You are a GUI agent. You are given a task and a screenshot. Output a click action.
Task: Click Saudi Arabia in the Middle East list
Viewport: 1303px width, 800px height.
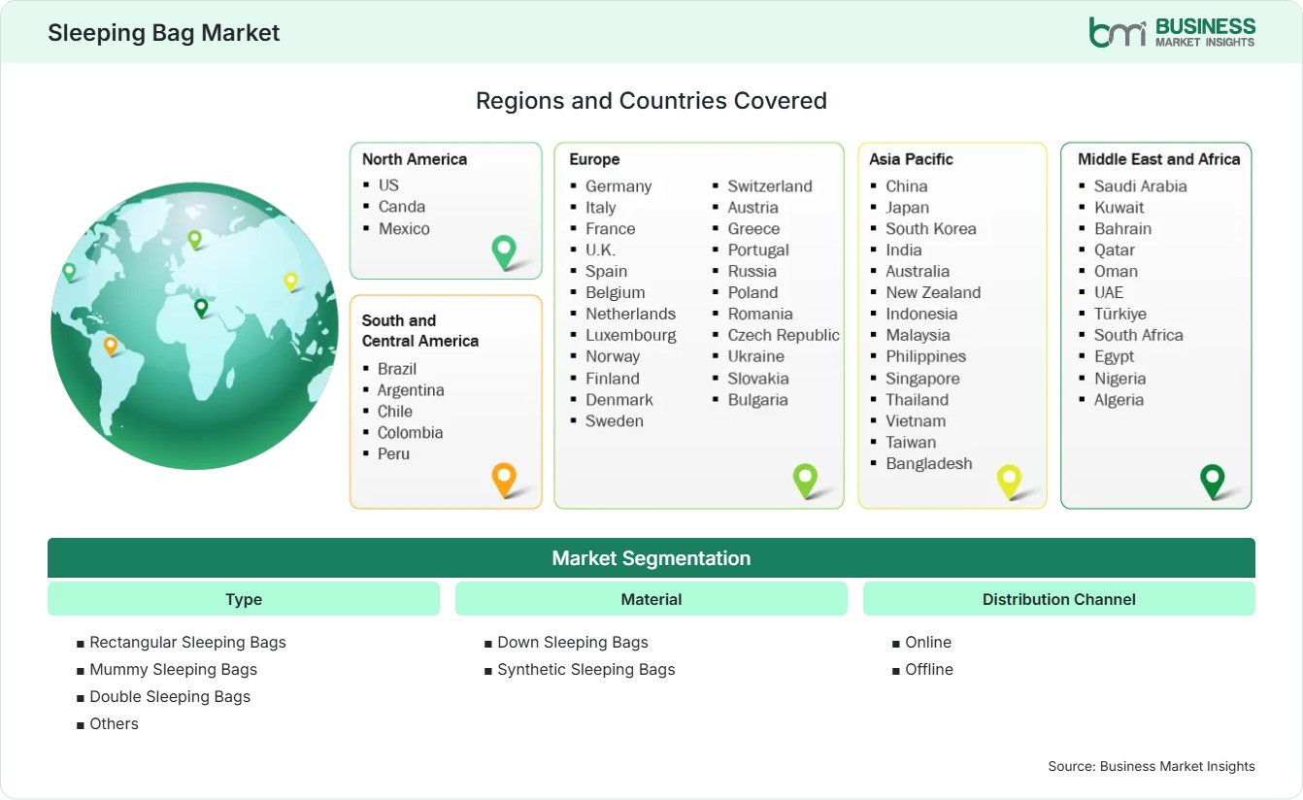[1141, 186]
